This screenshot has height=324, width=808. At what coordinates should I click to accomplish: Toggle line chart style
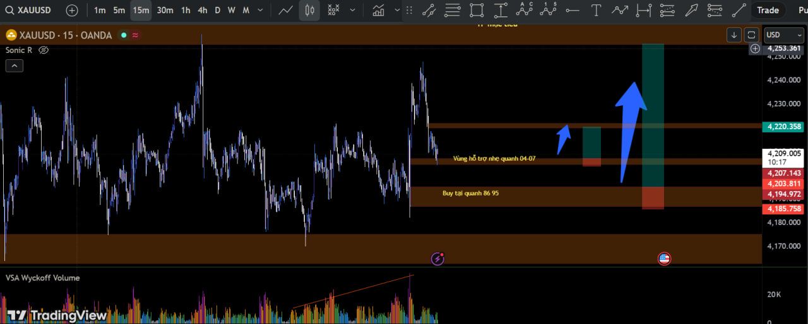[x=286, y=10]
